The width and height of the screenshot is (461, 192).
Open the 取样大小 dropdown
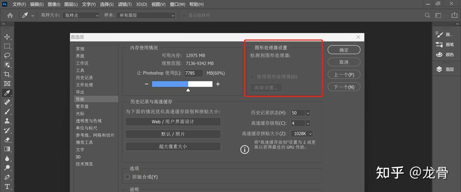81,15
